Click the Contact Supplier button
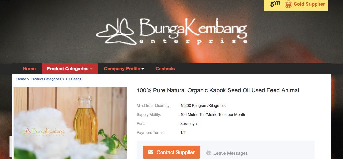The image size is (343, 159). (171, 152)
